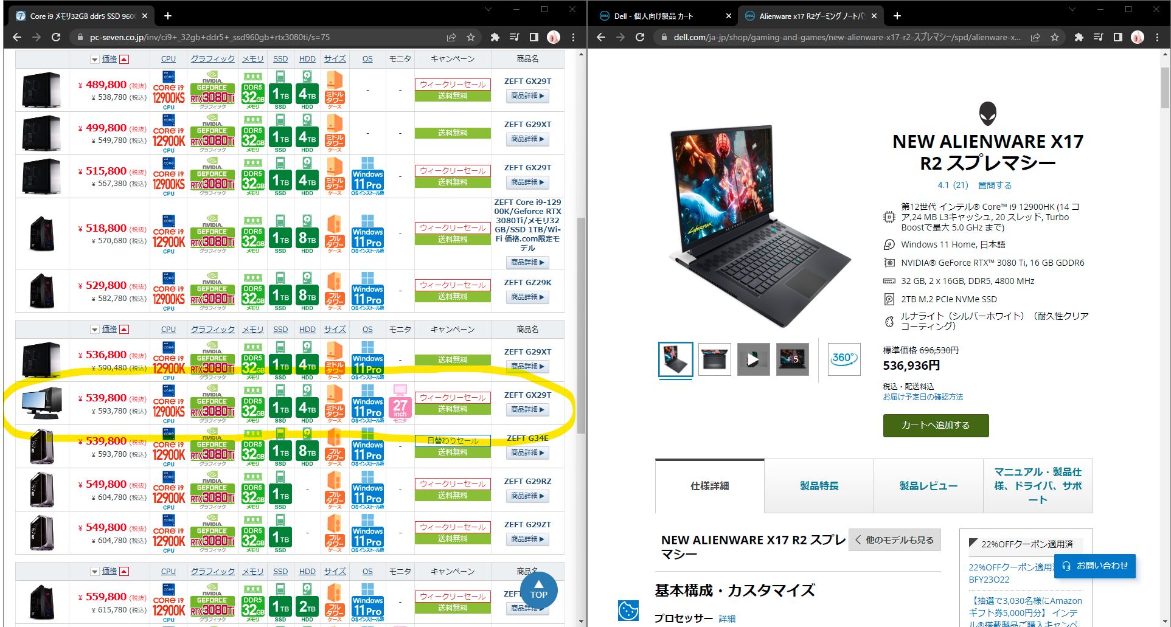
Task: Open cookie settings icon on Dell page
Action: coord(628,610)
